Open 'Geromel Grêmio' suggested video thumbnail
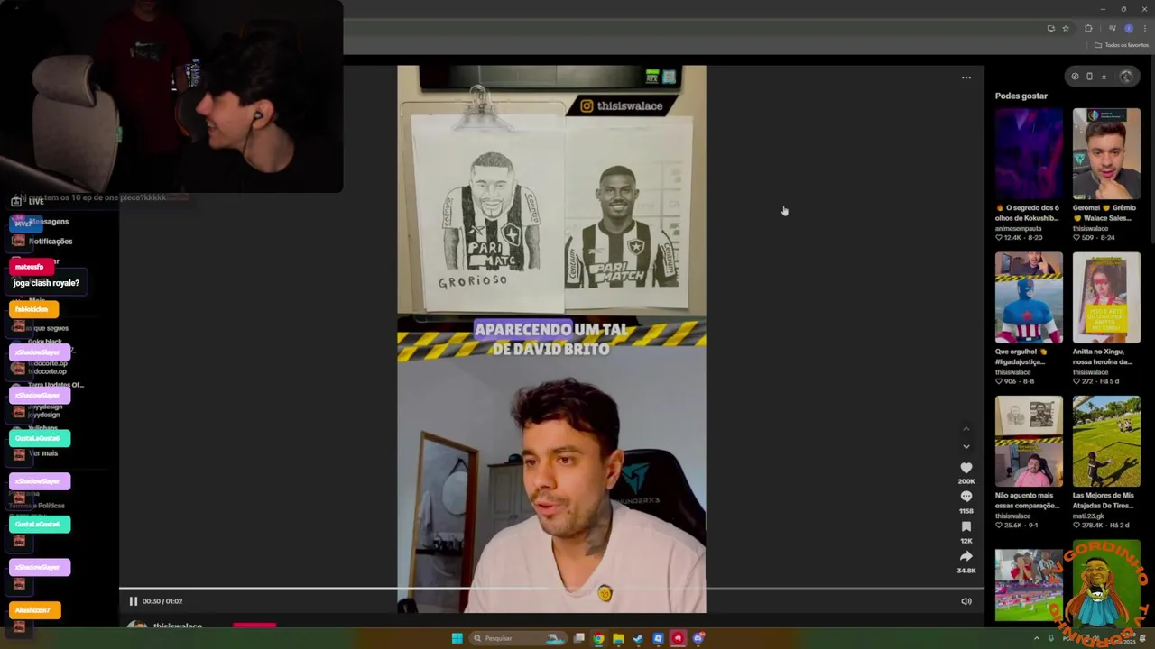 [1106, 154]
